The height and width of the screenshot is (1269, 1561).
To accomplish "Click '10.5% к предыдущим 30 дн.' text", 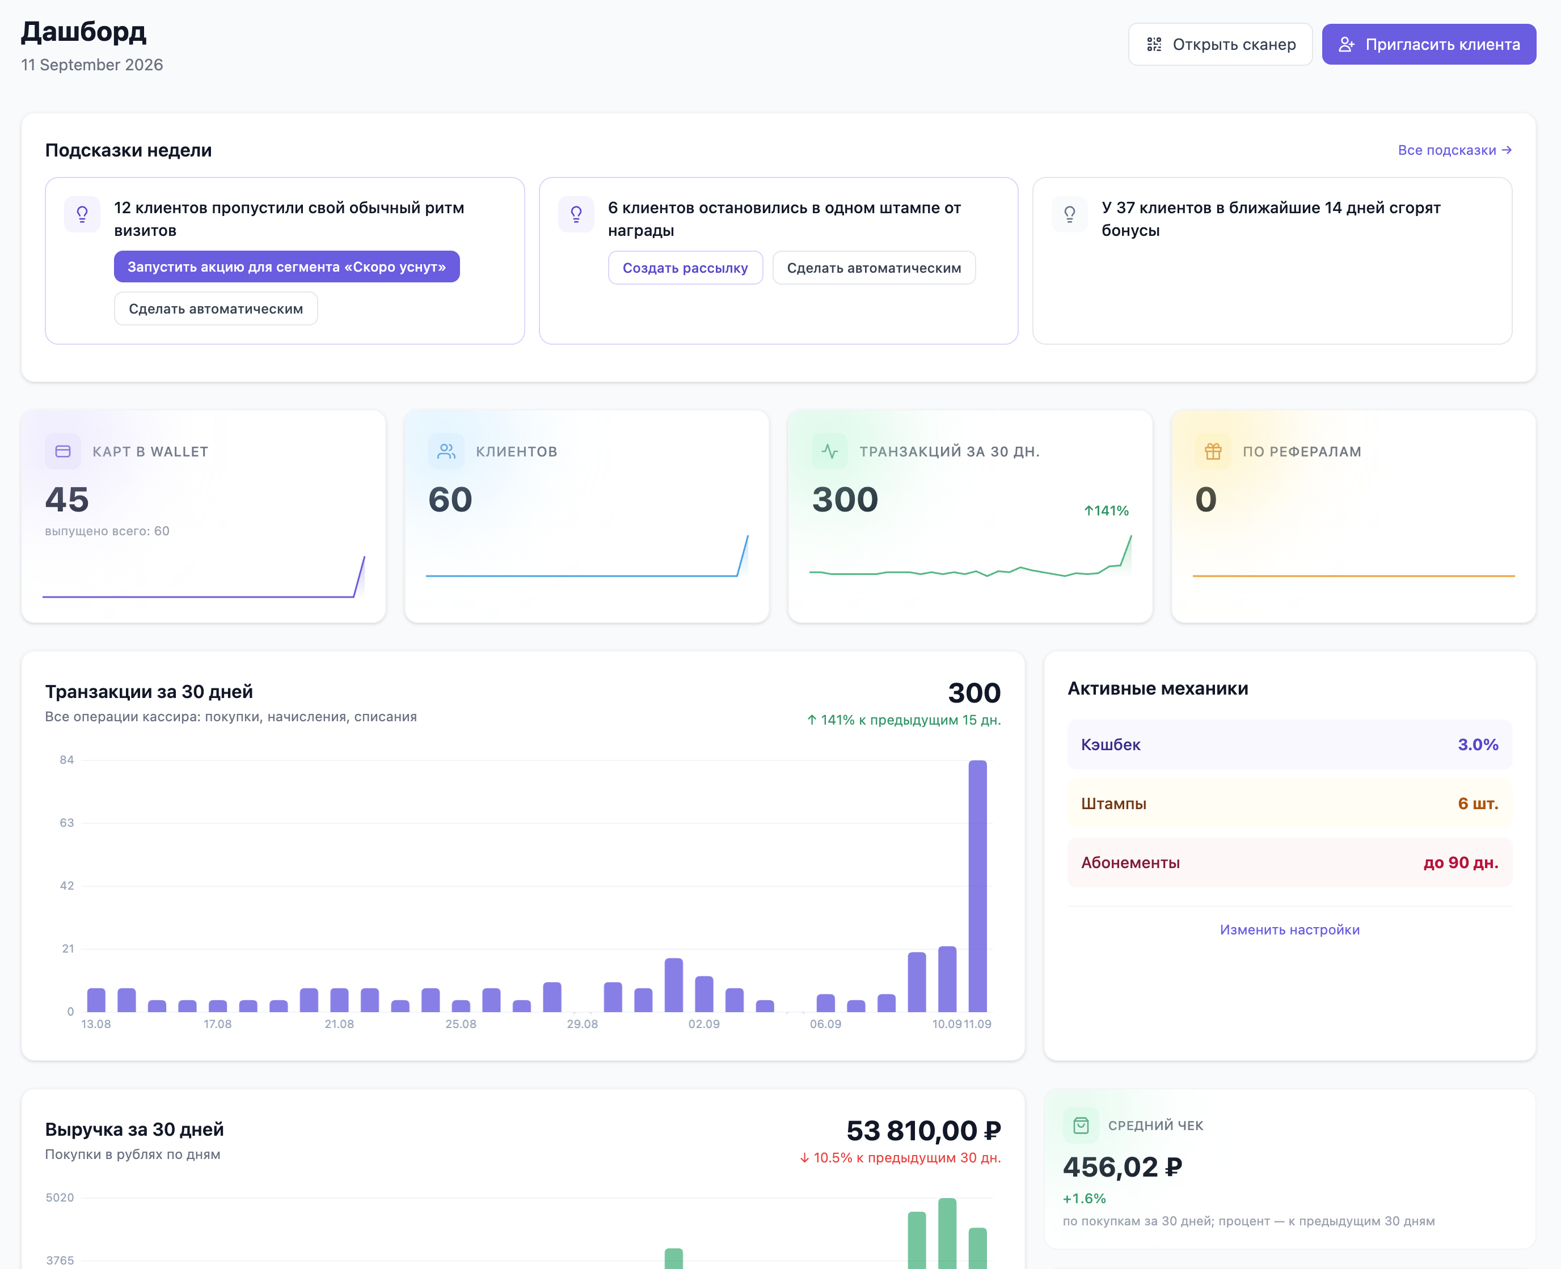I will (x=900, y=1158).
